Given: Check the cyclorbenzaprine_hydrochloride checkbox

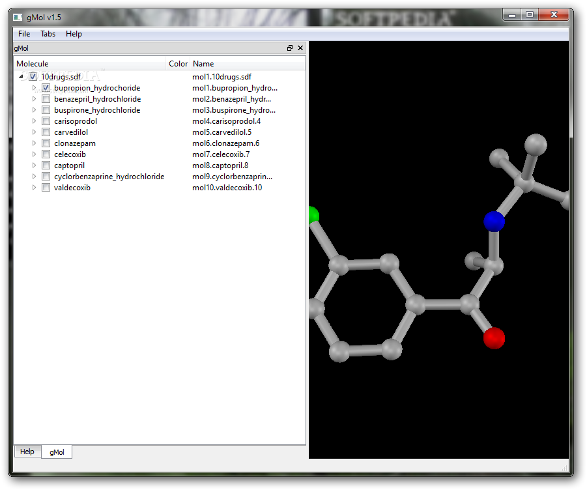Looking at the screenshot, I should coord(46,177).
